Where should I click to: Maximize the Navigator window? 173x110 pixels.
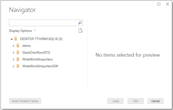tap(159, 4)
